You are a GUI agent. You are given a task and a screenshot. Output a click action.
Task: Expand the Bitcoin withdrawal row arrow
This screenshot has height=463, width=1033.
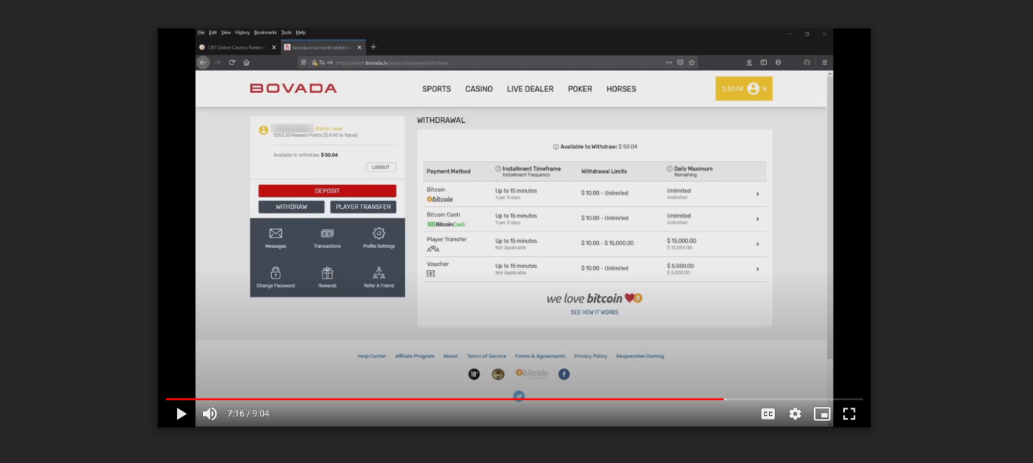(757, 194)
